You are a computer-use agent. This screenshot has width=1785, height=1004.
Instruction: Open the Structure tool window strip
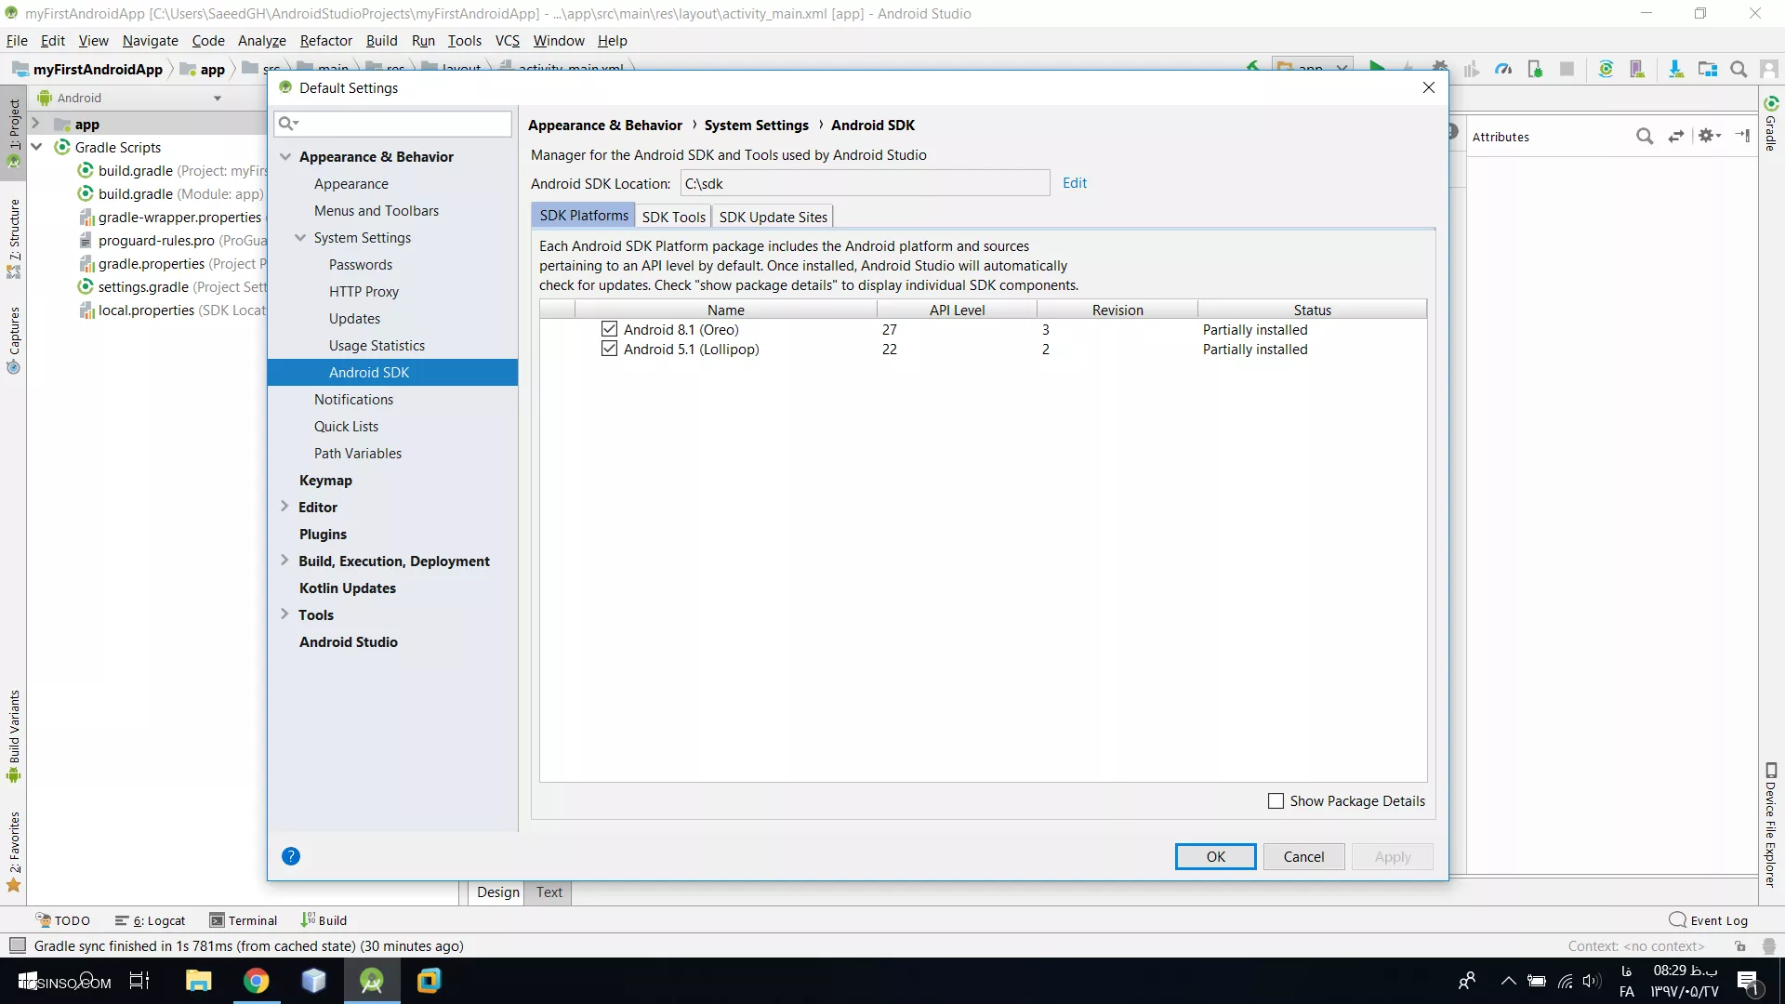14,239
